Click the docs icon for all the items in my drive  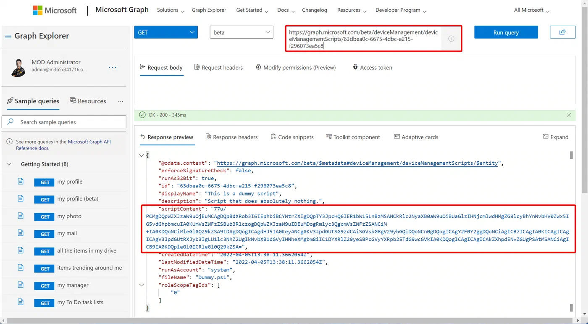coord(20,250)
